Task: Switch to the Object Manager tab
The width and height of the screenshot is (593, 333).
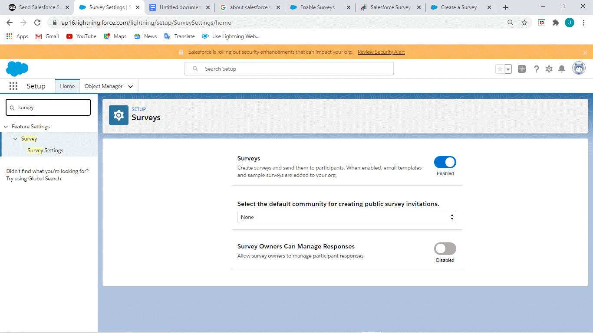Action: [104, 86]
